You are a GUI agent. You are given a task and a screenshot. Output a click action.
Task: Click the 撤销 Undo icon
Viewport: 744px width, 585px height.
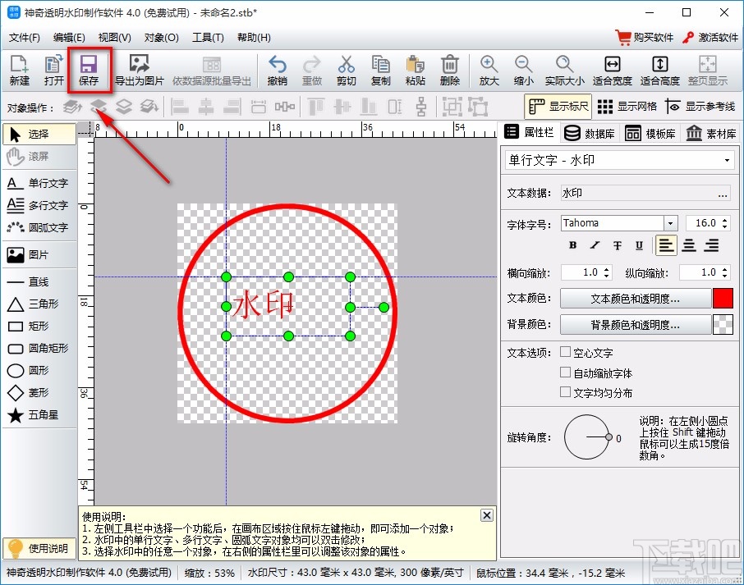pos(277,71)
